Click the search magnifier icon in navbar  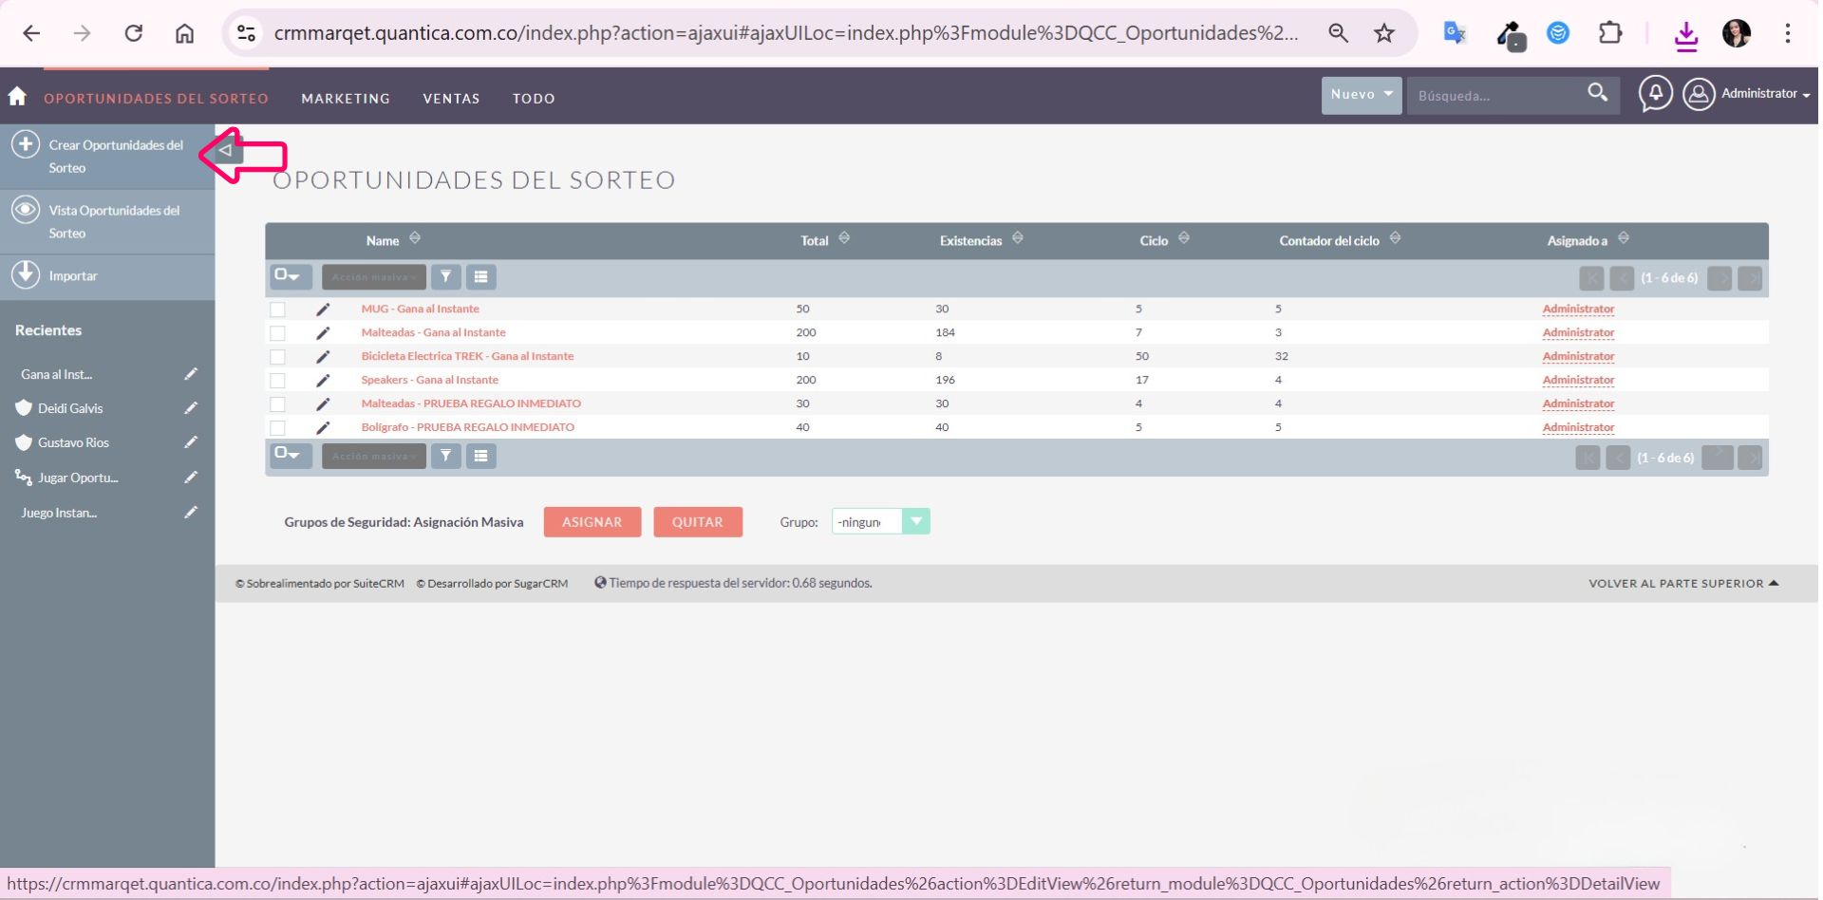1597,93
